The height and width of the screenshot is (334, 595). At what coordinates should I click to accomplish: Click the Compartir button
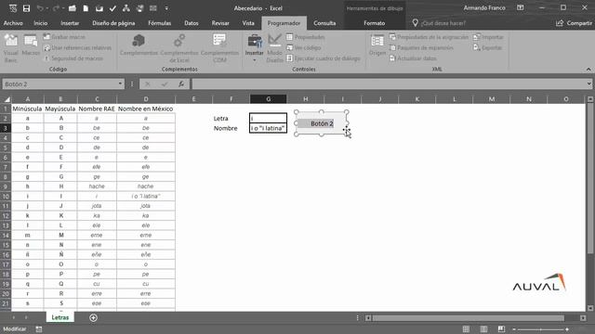coord(574,23)
